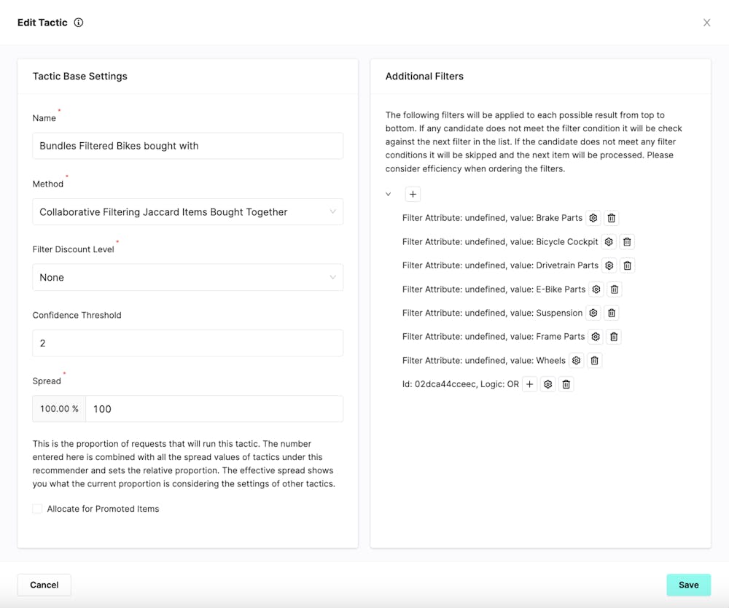Add filter to the OR logic group
Image resolution: width=729 pixels, height=608 pixels.
click(530, 384)
